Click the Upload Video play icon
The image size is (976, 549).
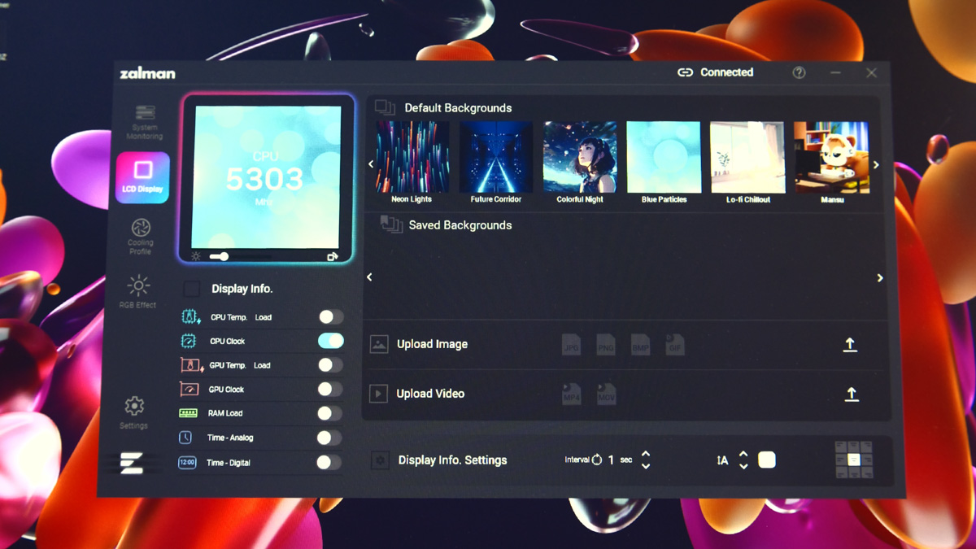[x=378, y=394]
